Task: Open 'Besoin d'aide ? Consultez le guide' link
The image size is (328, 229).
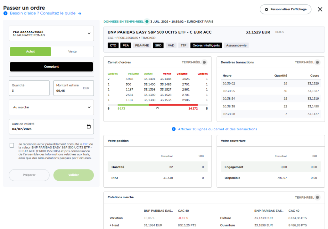Action: (43, 13)
